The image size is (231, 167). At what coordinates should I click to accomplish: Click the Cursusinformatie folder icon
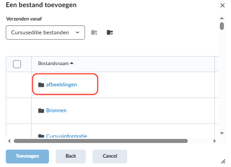coord(41,136)
